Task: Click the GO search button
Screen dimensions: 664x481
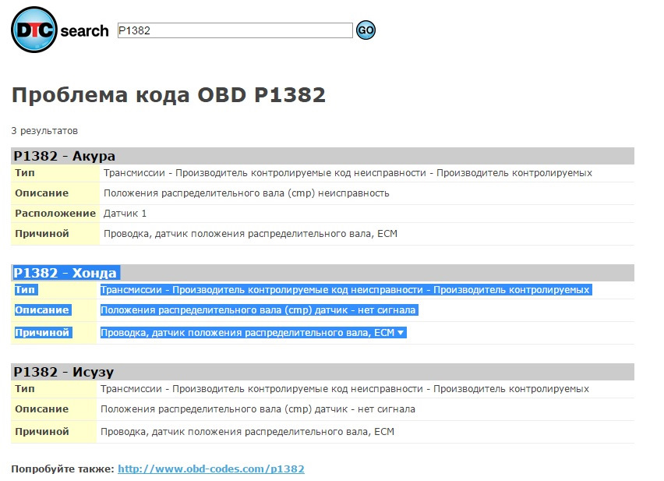Action: 366,30
